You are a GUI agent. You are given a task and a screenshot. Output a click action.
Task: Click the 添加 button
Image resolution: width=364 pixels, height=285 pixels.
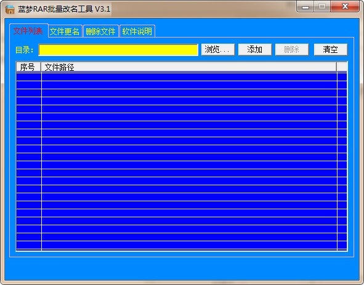254,50
